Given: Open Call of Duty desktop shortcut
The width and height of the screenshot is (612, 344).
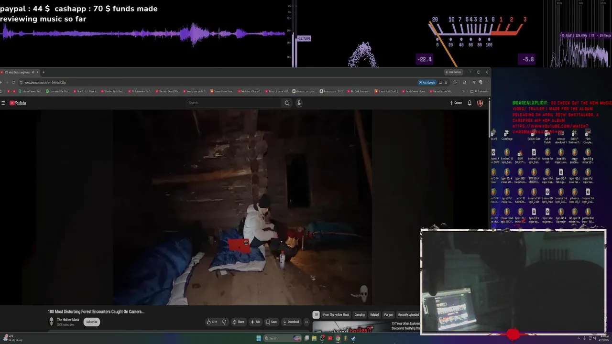Looking at the screenshot, I should [x=547, y=137].
